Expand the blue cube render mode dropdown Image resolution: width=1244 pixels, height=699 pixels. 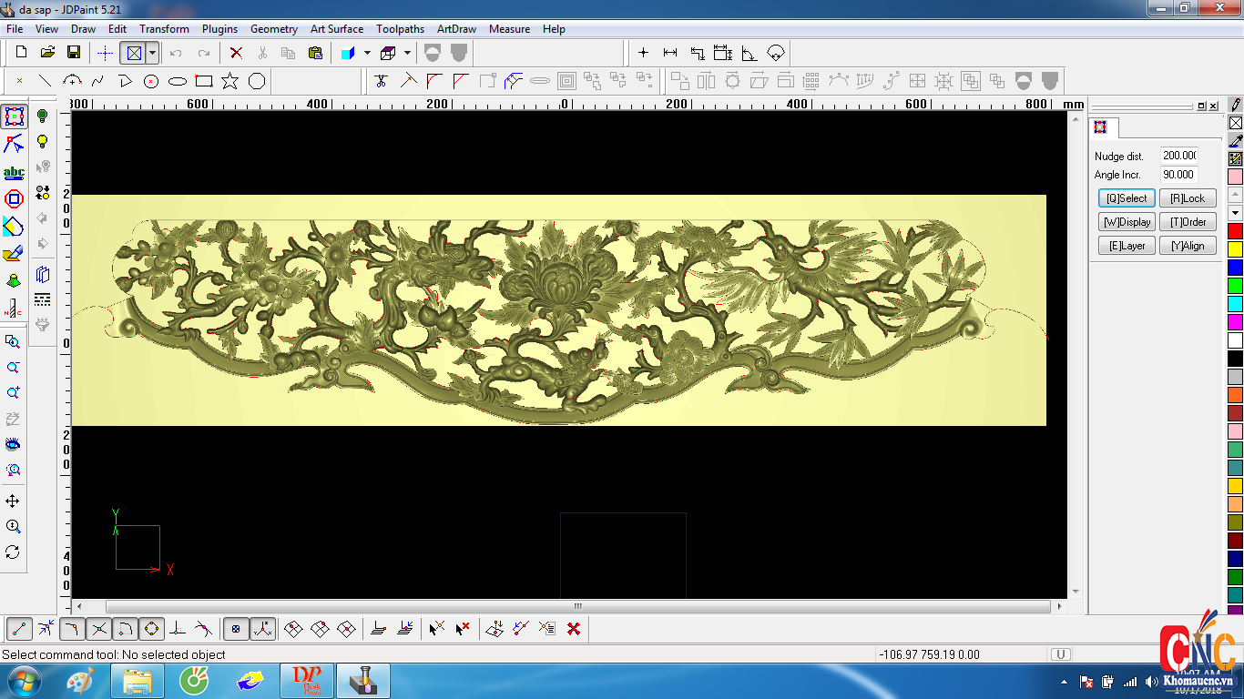367,53
